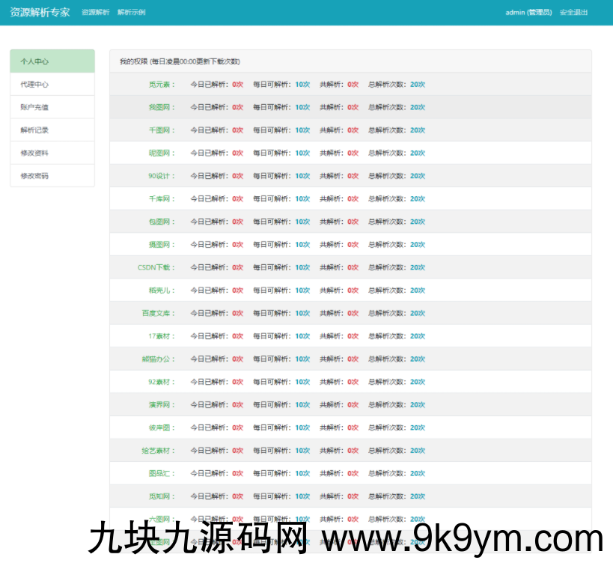Select 个人中心 in the sidebar
Screen dimensions: 613x566
tap(52, 61)
